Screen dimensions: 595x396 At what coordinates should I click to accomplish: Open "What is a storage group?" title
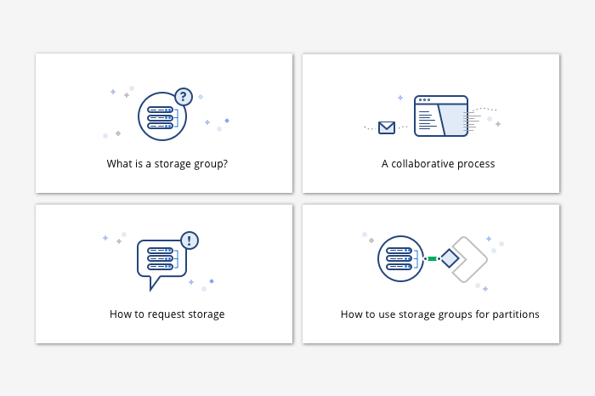point(167,164)
